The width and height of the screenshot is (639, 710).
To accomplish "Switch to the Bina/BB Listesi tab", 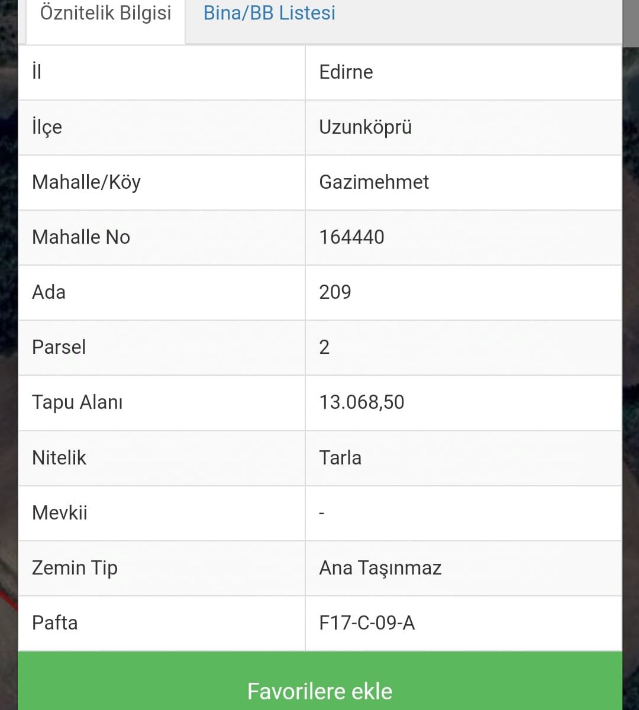I will 269,13.
